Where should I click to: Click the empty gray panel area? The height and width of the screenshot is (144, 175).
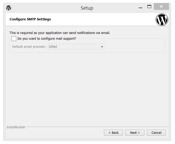click(x=86, y=89)
